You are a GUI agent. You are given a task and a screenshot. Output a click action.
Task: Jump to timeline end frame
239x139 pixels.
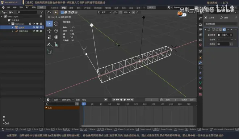(x=132, y=100)
